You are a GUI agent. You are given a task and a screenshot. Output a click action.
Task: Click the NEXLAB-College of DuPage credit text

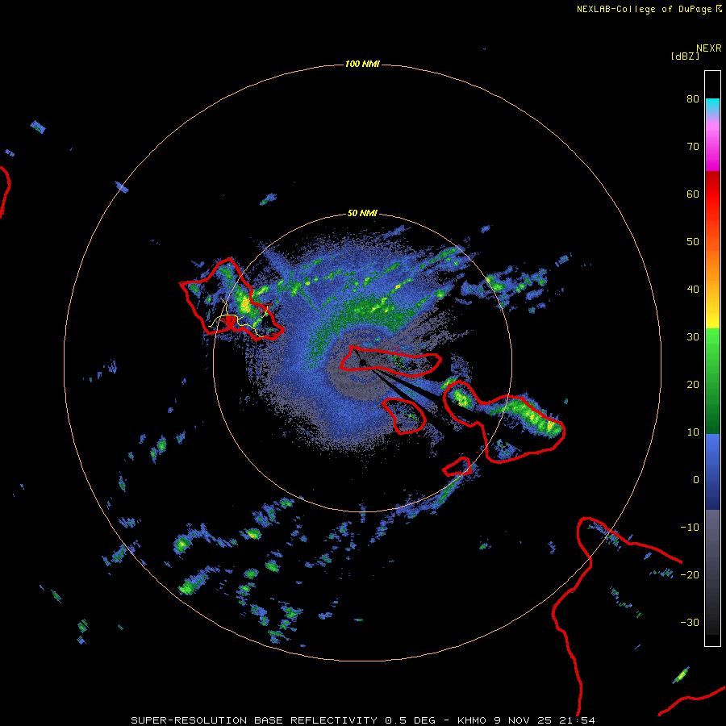pos(649,9)
